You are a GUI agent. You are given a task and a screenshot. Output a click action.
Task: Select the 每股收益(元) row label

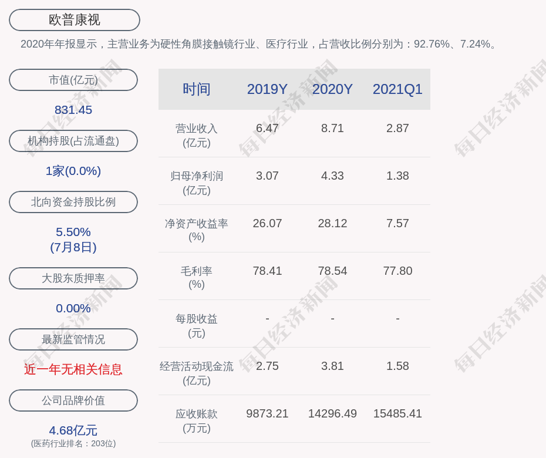197,326
